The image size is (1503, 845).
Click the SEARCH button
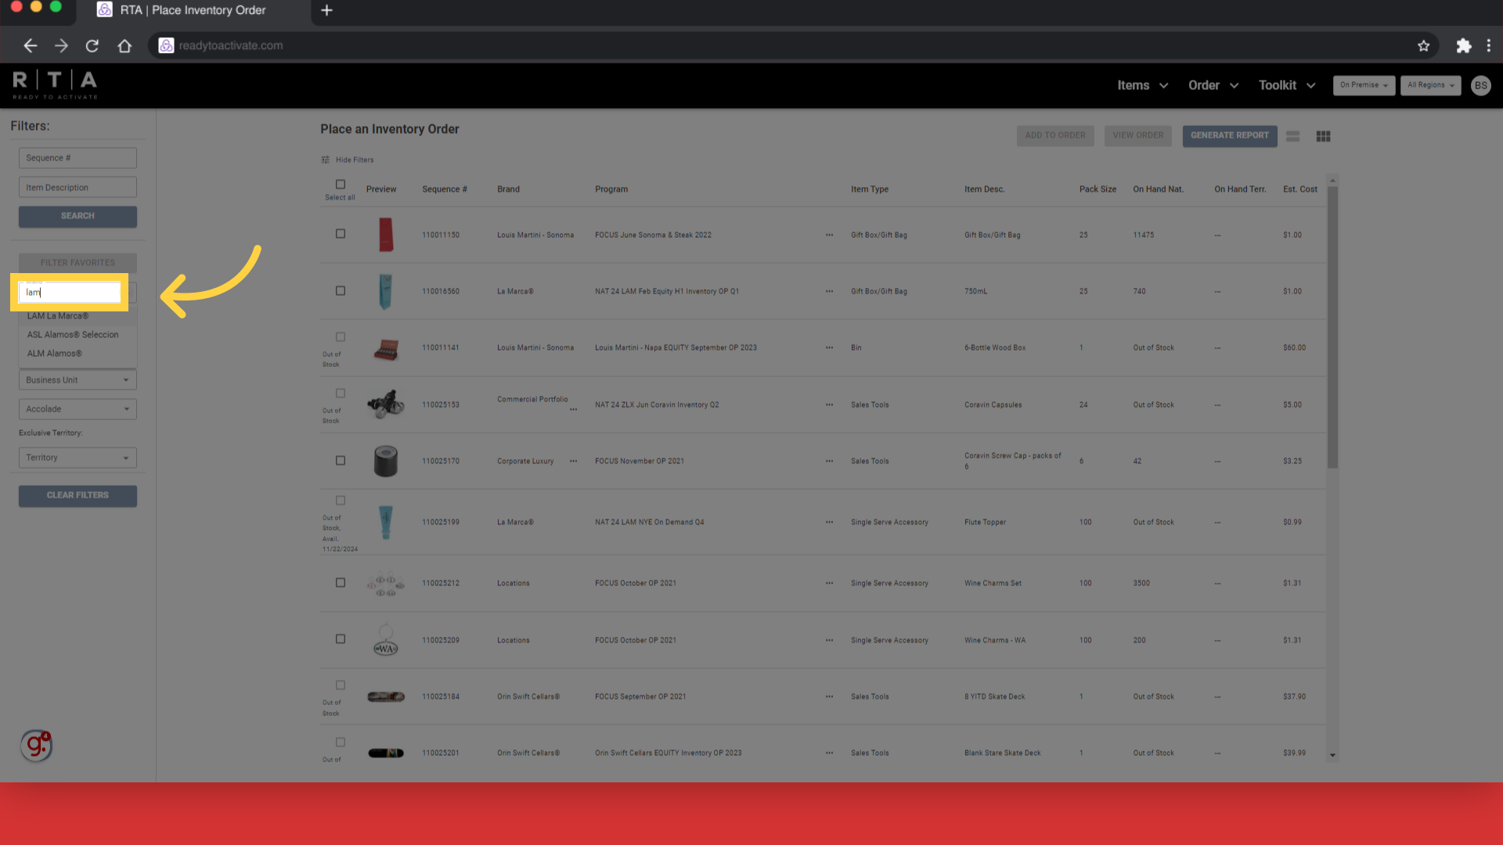click(77, 216)
